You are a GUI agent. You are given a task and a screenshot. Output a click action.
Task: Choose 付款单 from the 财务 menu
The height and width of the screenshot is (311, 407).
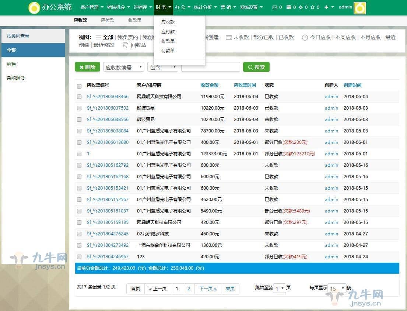[168, 51]
